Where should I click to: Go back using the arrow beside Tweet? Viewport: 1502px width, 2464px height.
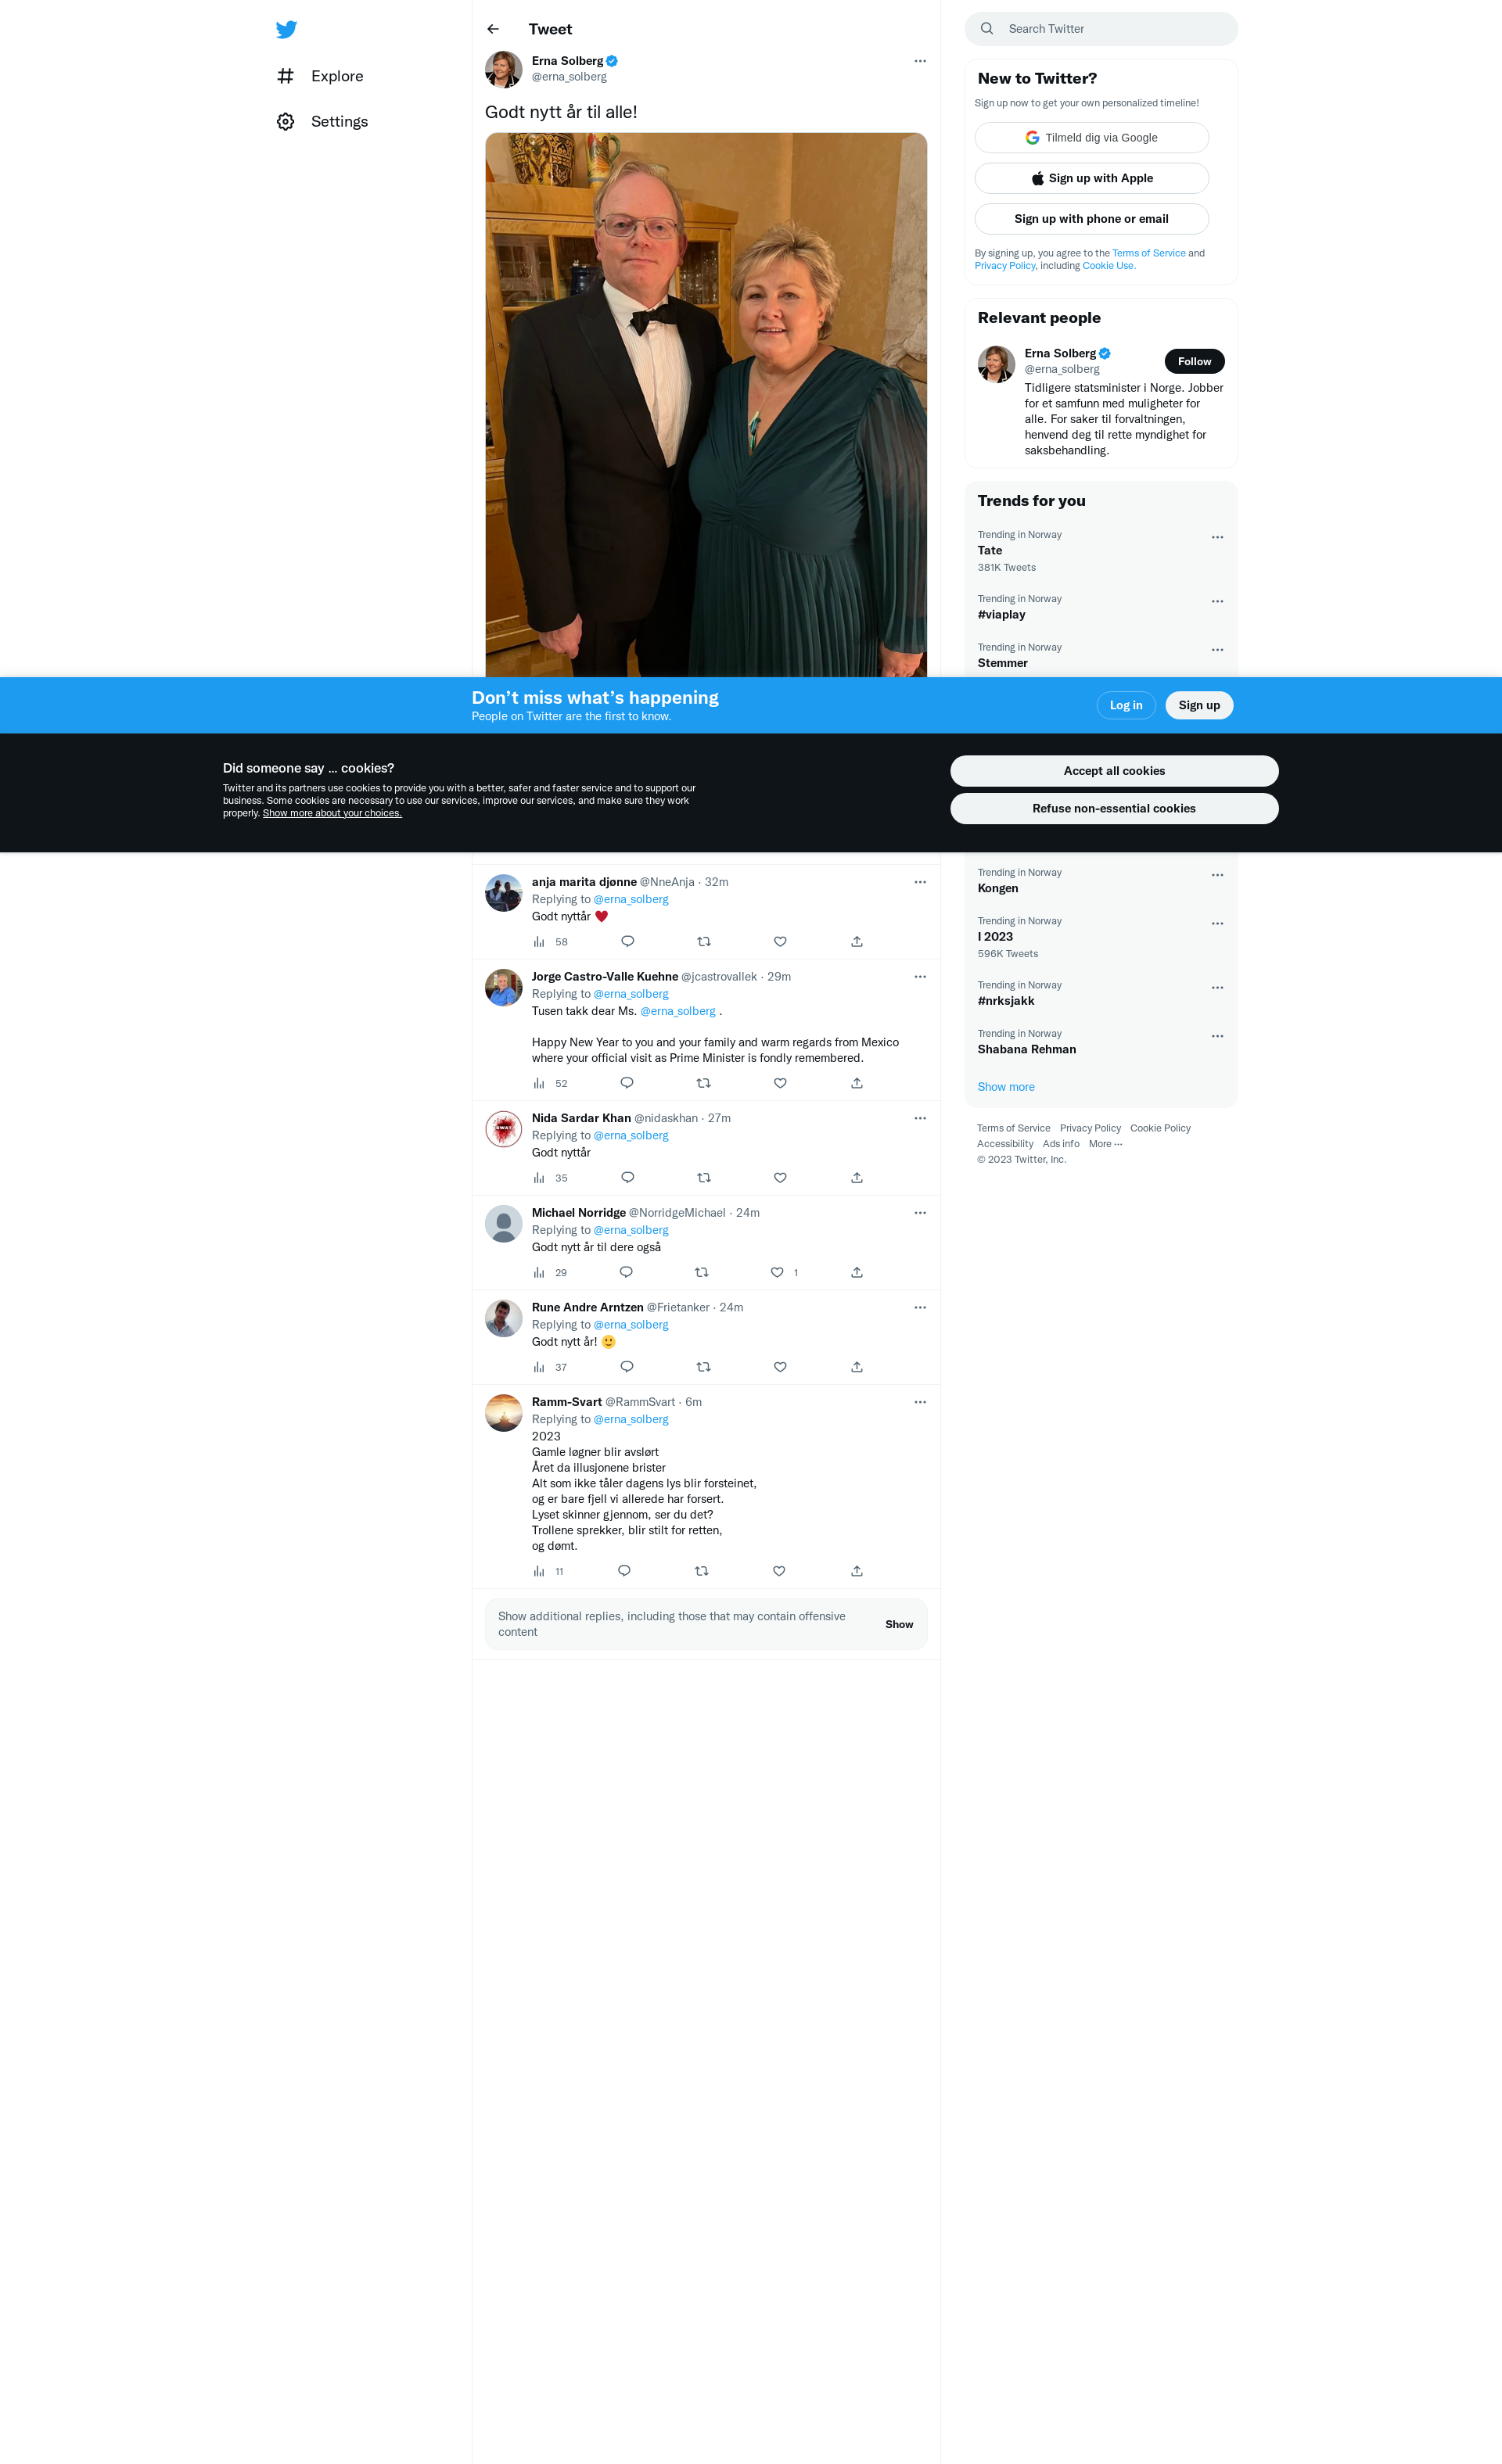click(x=494, y=29)
